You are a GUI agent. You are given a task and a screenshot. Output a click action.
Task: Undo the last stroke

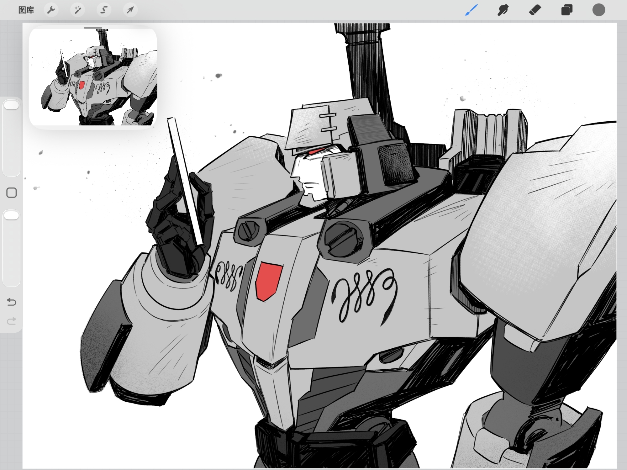12,302
